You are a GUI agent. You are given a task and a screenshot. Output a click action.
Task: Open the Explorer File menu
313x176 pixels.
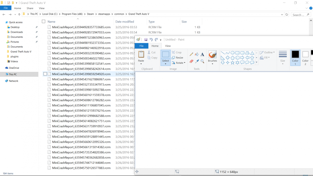tap(6, 8)
